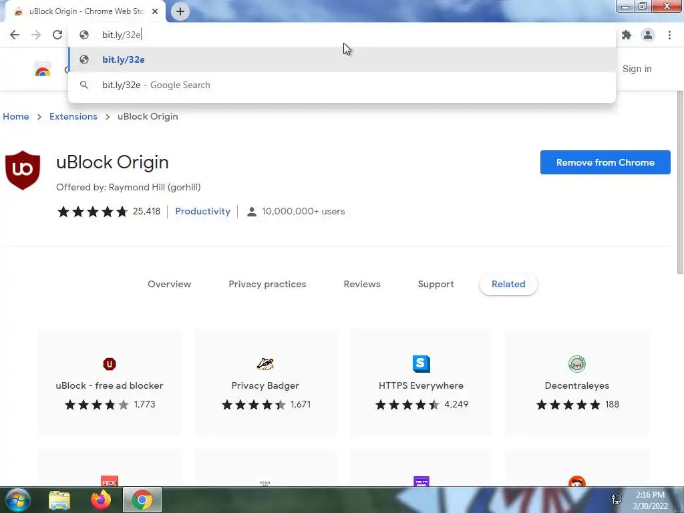684x513 pixels.
Task: Launch Firefox from the taskbar
Action: (101, 500)
